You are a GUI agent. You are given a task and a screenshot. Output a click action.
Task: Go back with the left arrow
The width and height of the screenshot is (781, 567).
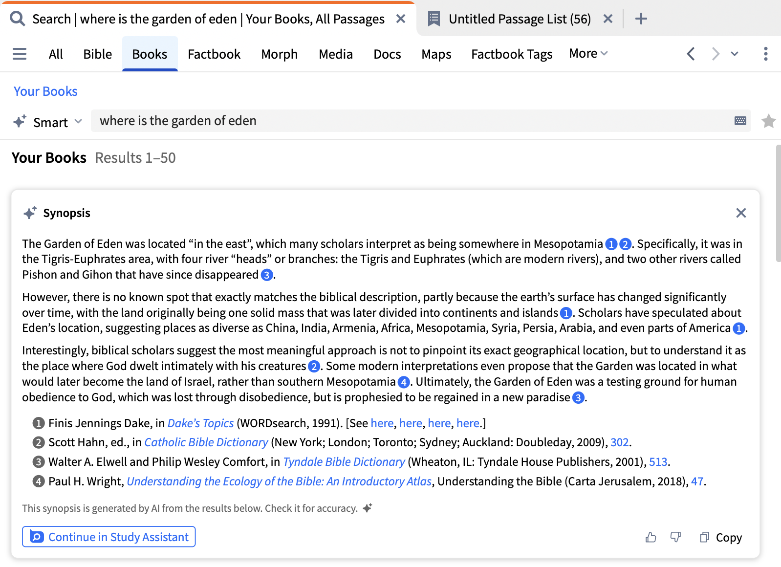click(691, 54)
